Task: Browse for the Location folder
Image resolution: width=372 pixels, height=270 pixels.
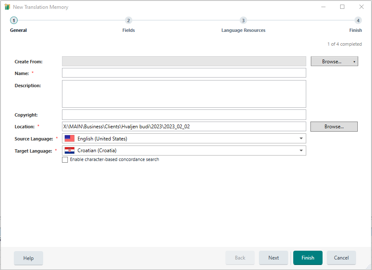Action: 334,127
